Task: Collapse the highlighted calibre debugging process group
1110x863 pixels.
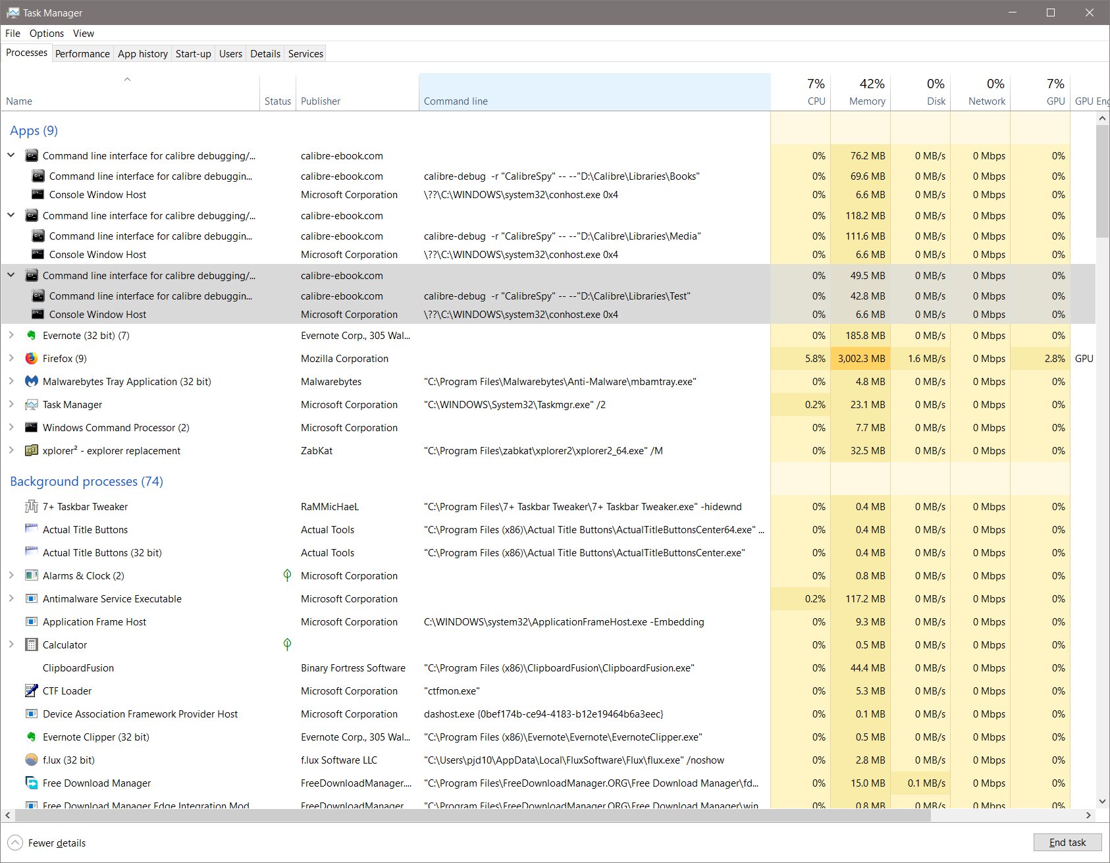Action: pyautogui.click(x=11, y=275)
